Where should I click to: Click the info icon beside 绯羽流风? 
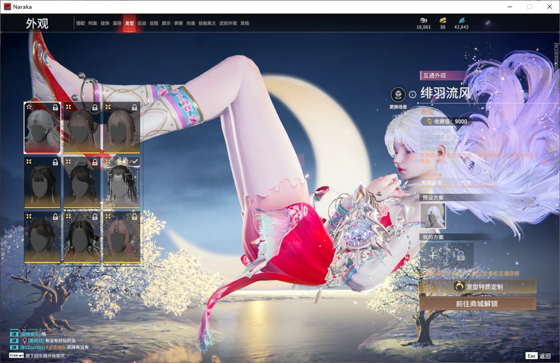(412, 94)
